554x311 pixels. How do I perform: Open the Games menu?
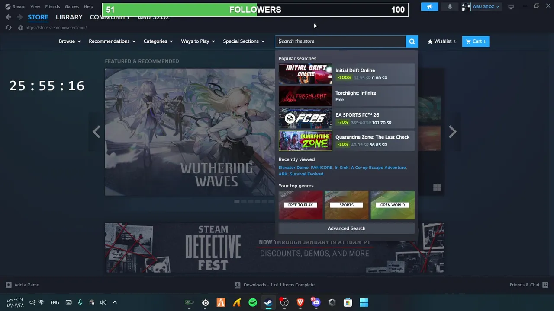71,6
